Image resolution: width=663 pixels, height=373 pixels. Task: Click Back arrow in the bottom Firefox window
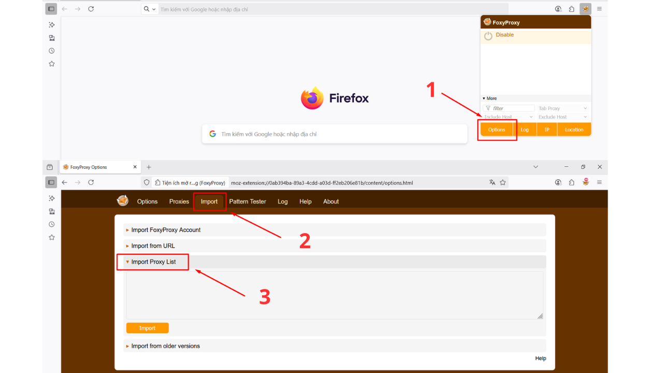tap(64, 182)
